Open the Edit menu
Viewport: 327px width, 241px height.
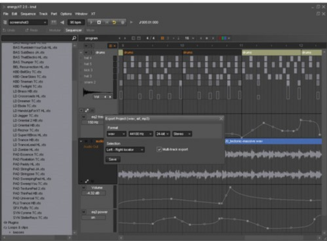pos(15,14)
